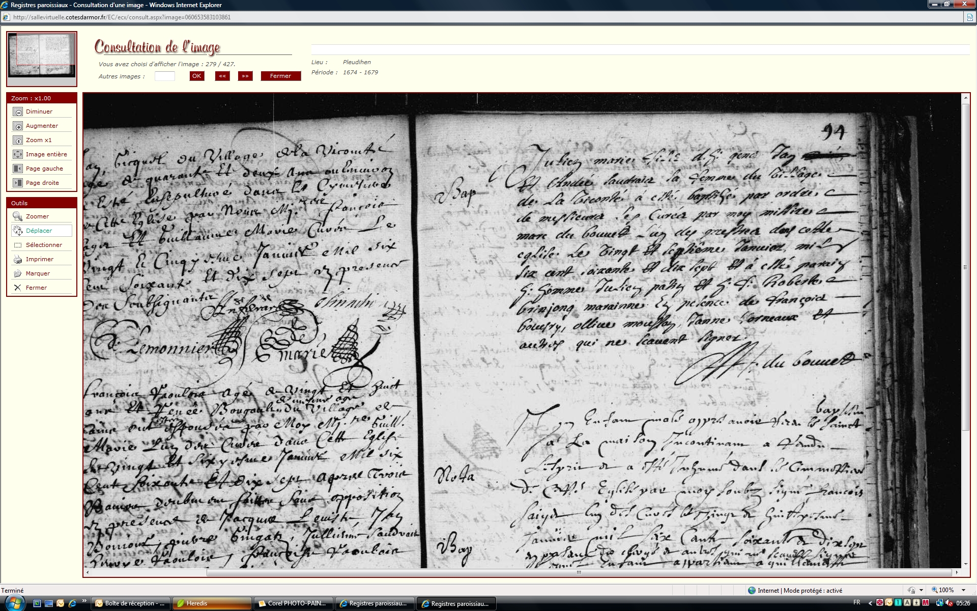977x611 pixels.
Task: Select the Zoomer magnifier tool
Action: tap(18, 216)
